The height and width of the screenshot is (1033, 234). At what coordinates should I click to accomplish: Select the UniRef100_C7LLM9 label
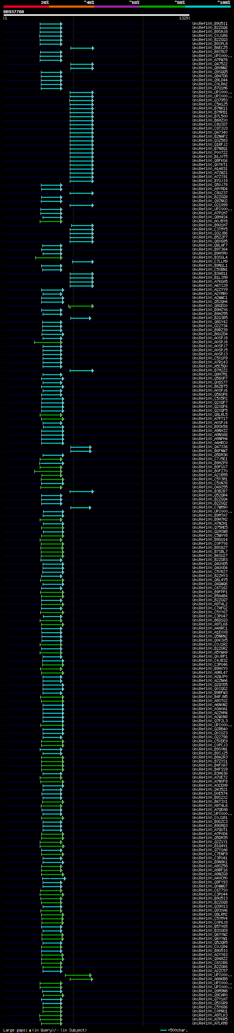(x=210, y=262)
